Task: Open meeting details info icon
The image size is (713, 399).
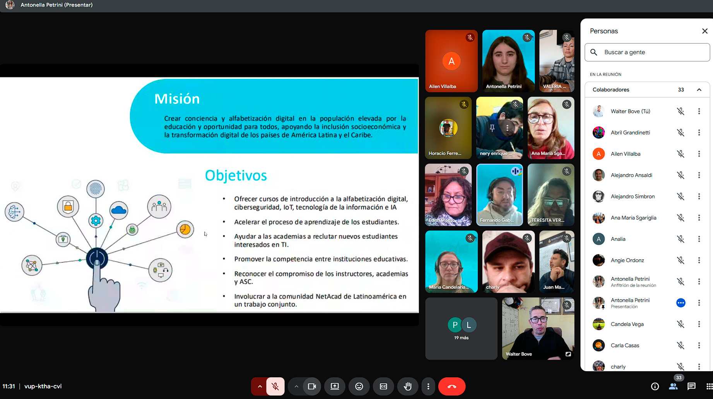Action: [x=655, y=386]
